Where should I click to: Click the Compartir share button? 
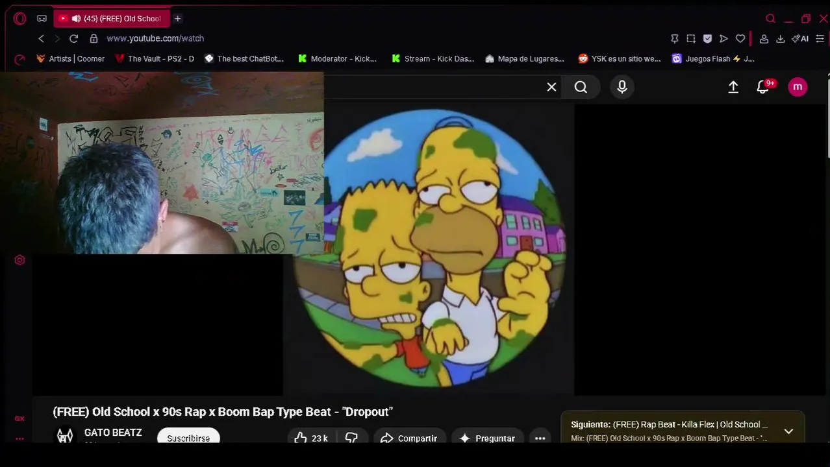[x=409, y=438]
